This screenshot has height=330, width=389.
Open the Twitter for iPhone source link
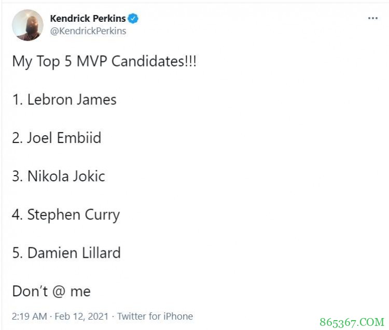tap(155, 316)
